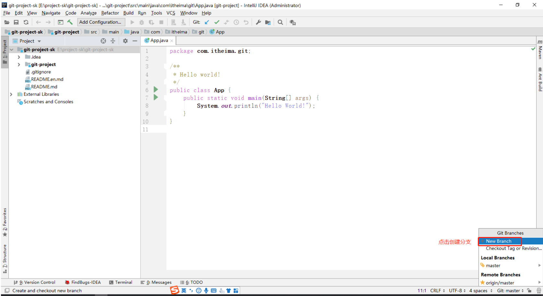Click locate-in-tree crosshair icon in Project panel
The width and height of the screenshot is (543, 296).
point(103,41)
